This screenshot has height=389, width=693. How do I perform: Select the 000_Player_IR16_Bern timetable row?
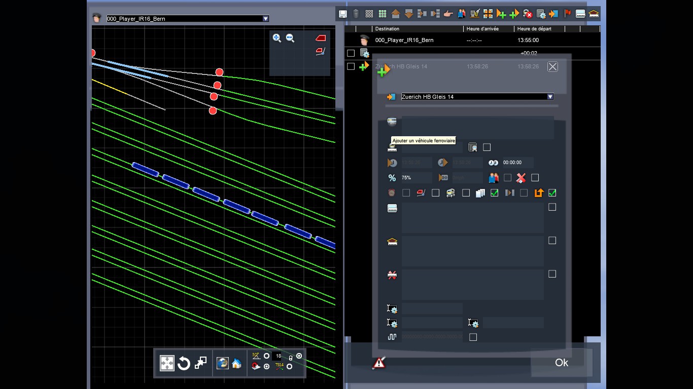pyautogui.click(x=472, y=40)
